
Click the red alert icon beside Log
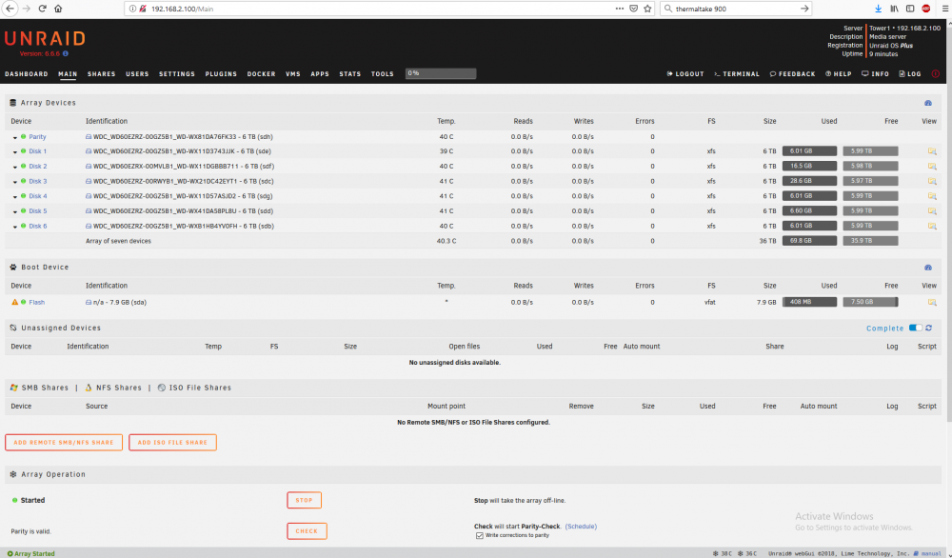[935, 74]
